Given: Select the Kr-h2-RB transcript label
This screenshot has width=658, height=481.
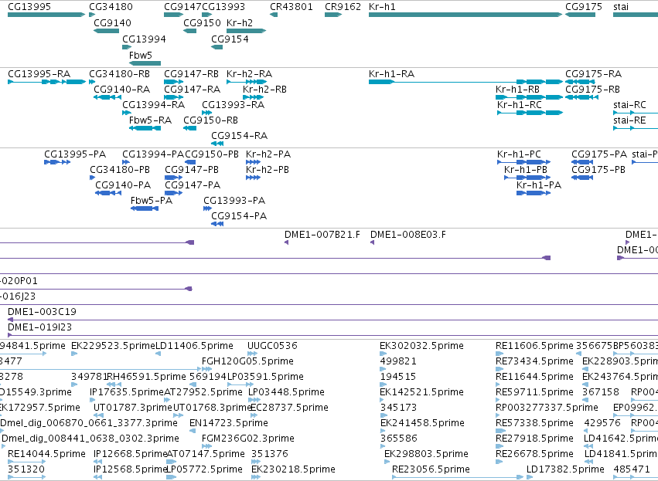Looking at the screenshot, I should [x=264, y=90].
